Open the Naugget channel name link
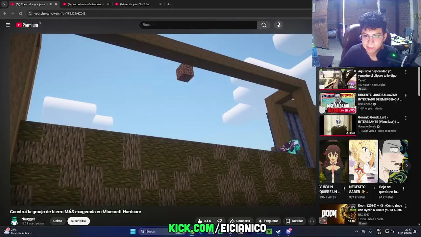The height and width of the screenshot is (237, 421). (28, 219)
